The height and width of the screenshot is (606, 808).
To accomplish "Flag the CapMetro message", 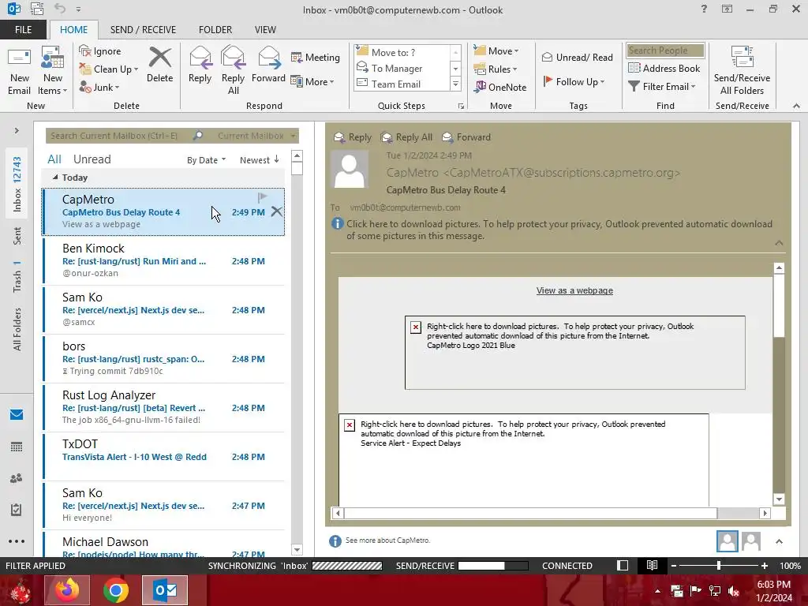I will [262, 196].
